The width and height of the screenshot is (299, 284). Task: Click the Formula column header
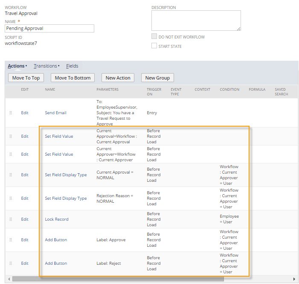pyautogui.click(x=257, y=89)
